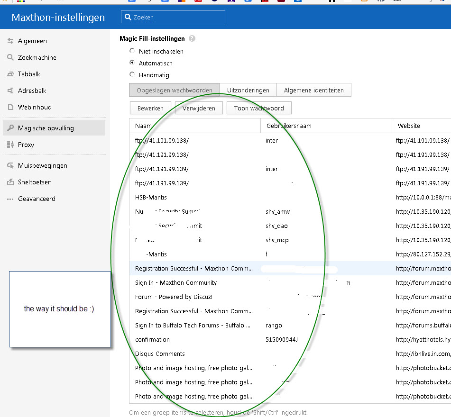Open Webinhoud settings section
This screenshot has height=417, width=451.
(x=54, y=107)
